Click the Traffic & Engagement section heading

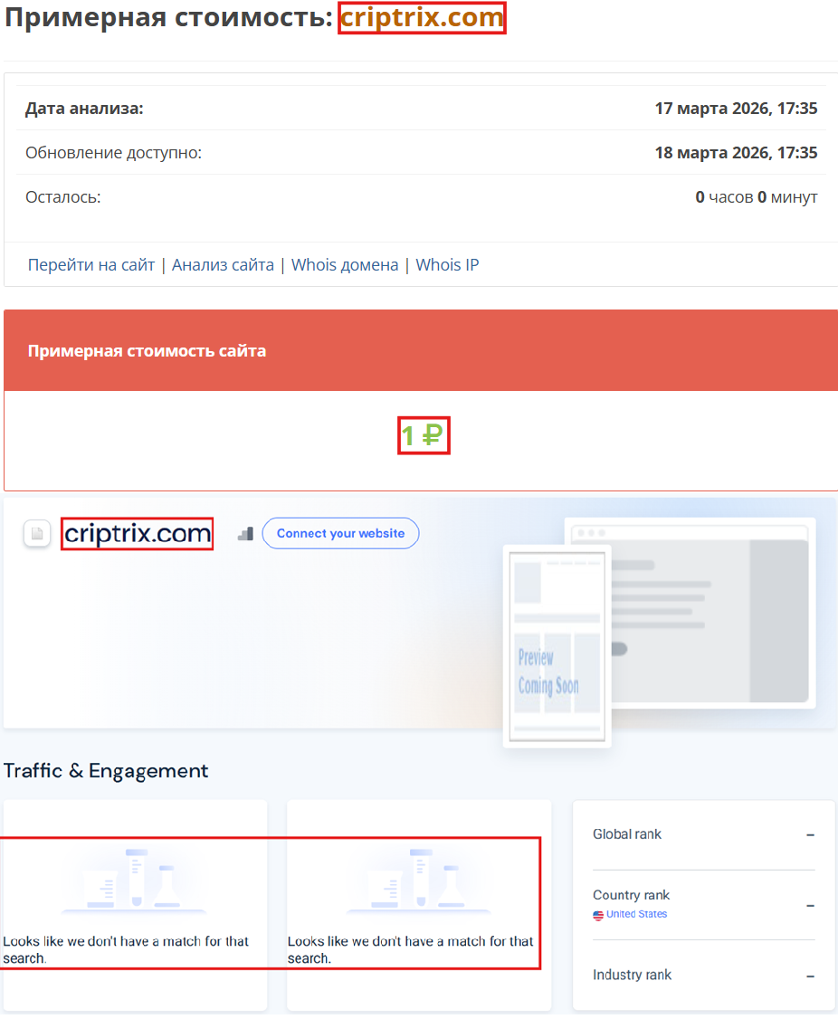tap(106, 770)
